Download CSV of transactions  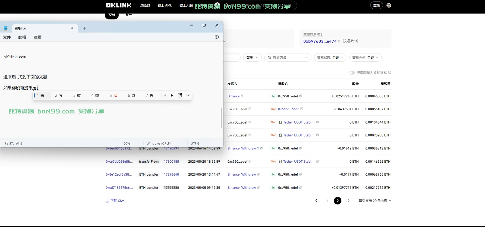[115, 201]
